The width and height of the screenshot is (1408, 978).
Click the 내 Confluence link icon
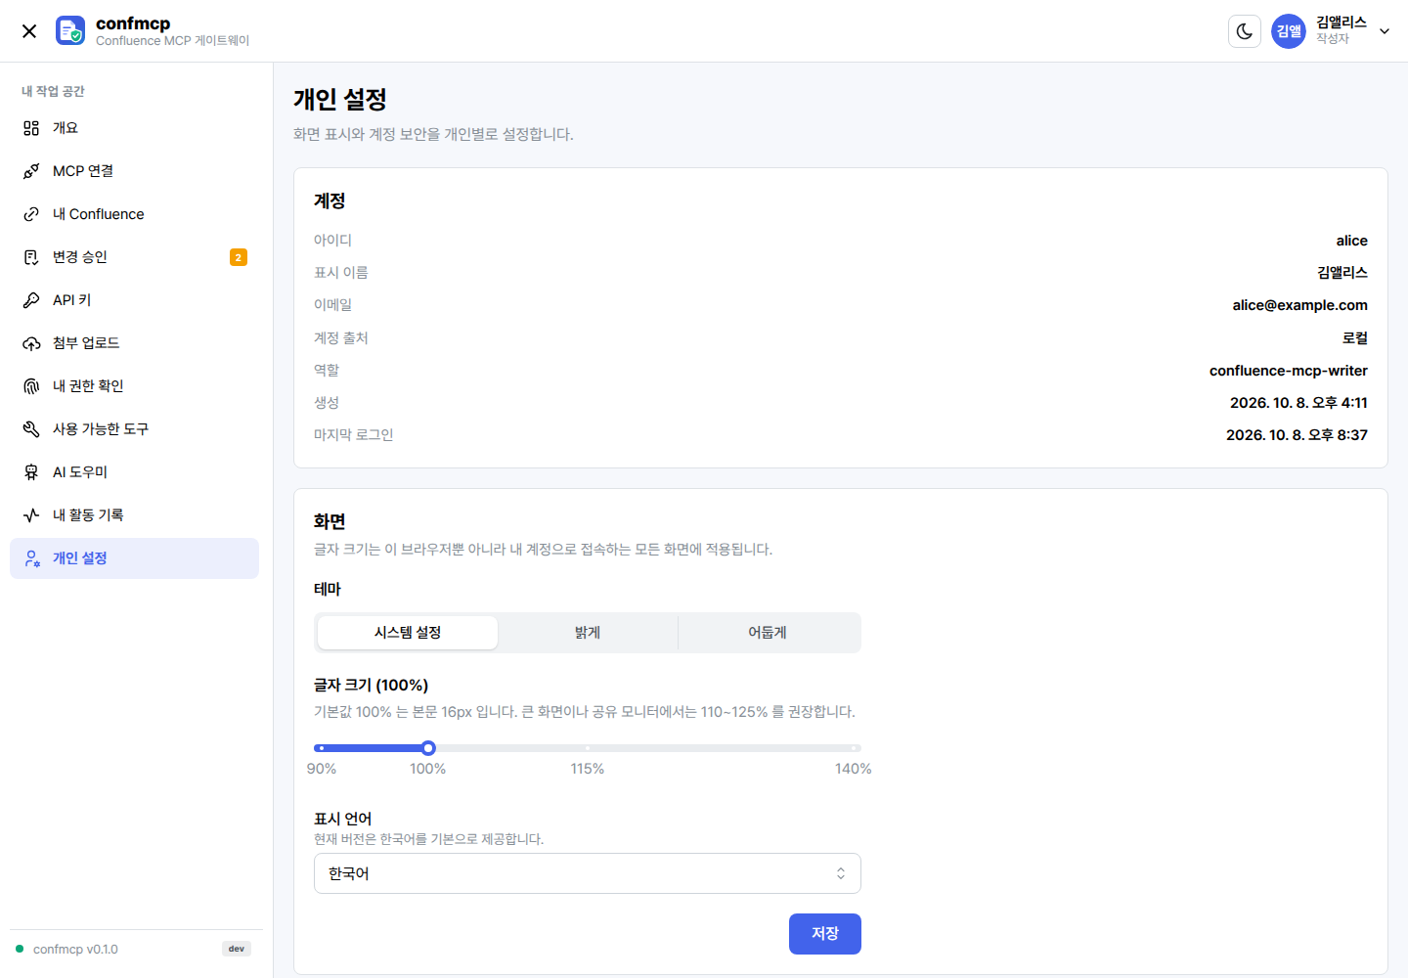pos(31,214)
